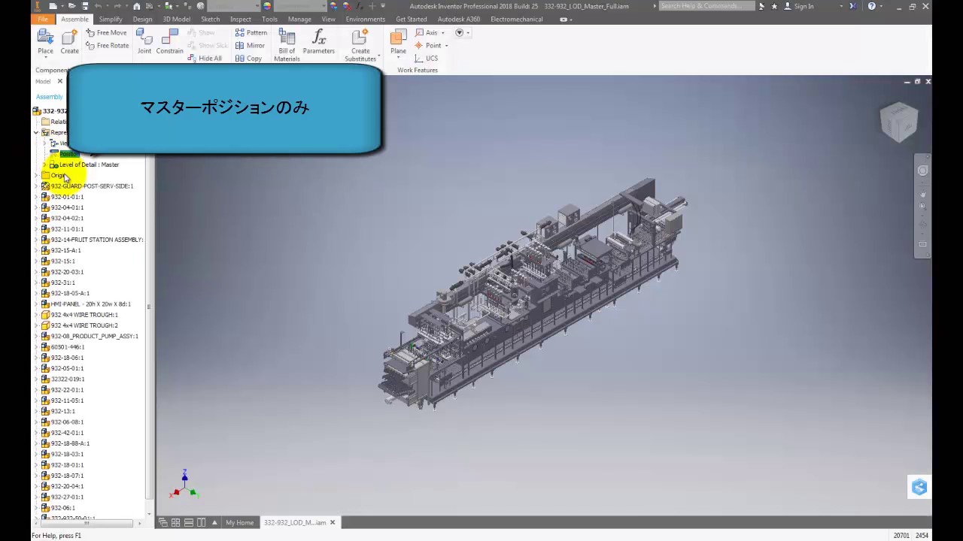Screen dimensions: 963x541
Task: Click the Autodesk App Store exchange icon
Action: click(x=852, y=6)
